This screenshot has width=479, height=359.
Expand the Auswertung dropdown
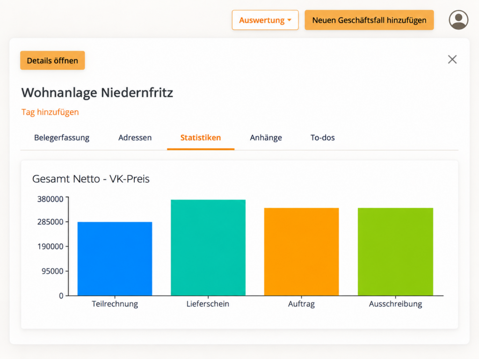click(265, 20)
